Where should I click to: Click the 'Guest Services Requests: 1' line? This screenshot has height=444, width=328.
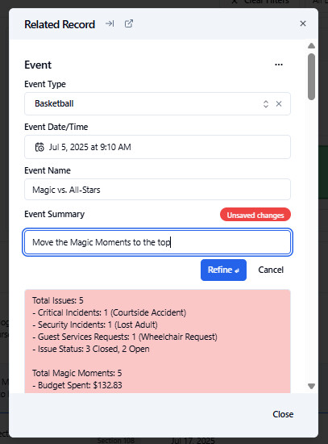(x=125, y=337)
